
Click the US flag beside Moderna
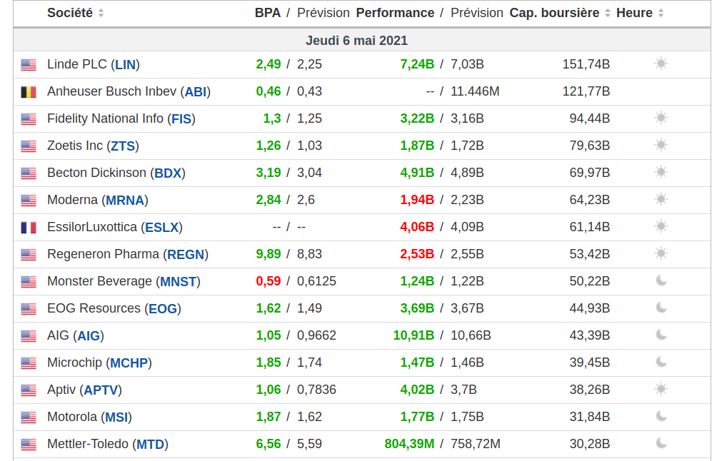(x=29, y=201)
